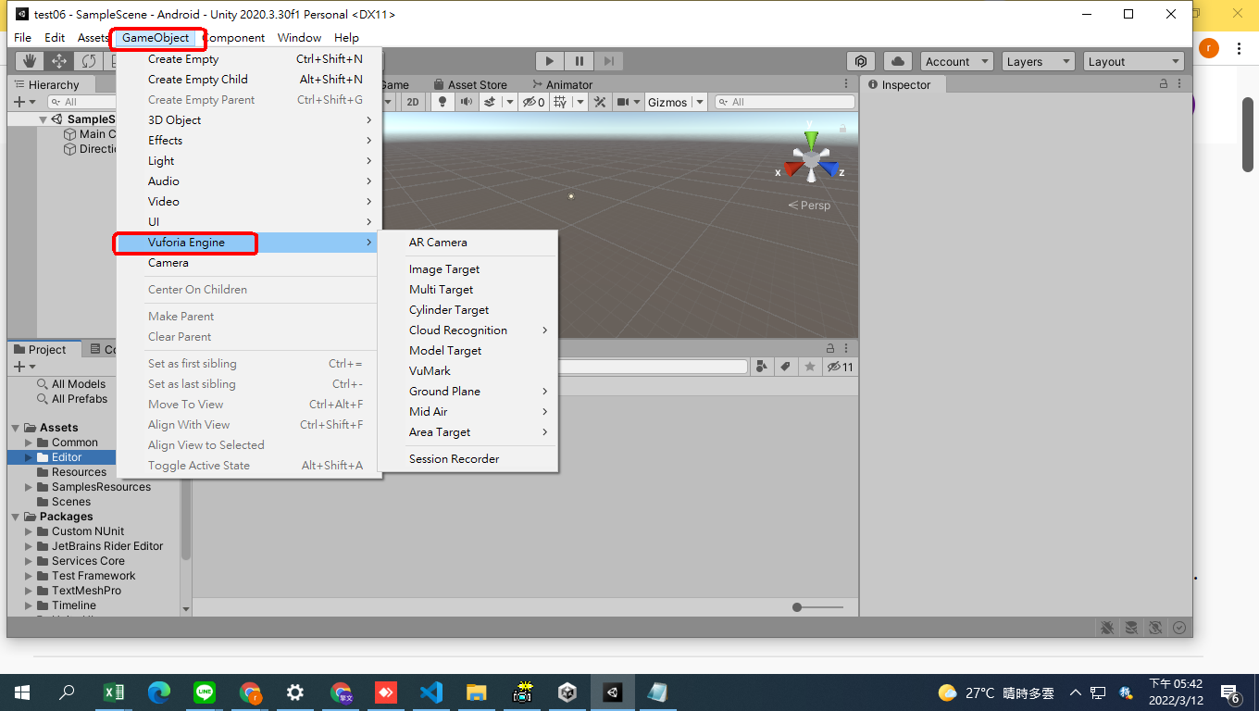This screenshot has height=711, width=1259.
Task: Switch to the Animator tab
Action: [x=562, y=84]
